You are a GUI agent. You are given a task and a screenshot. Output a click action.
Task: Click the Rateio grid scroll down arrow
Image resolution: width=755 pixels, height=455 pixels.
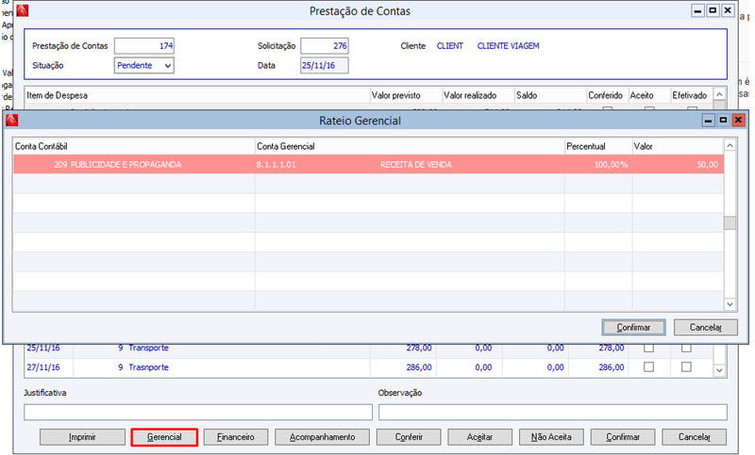click(x=730, y=304)
